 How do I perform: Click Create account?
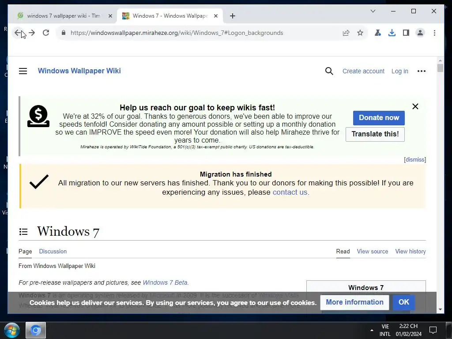(363, 71)
